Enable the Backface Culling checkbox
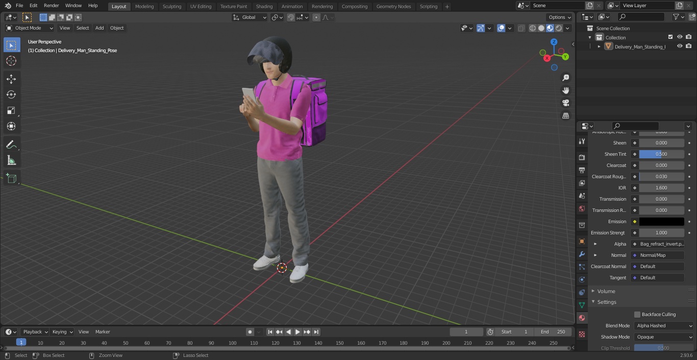 point(637,315)
